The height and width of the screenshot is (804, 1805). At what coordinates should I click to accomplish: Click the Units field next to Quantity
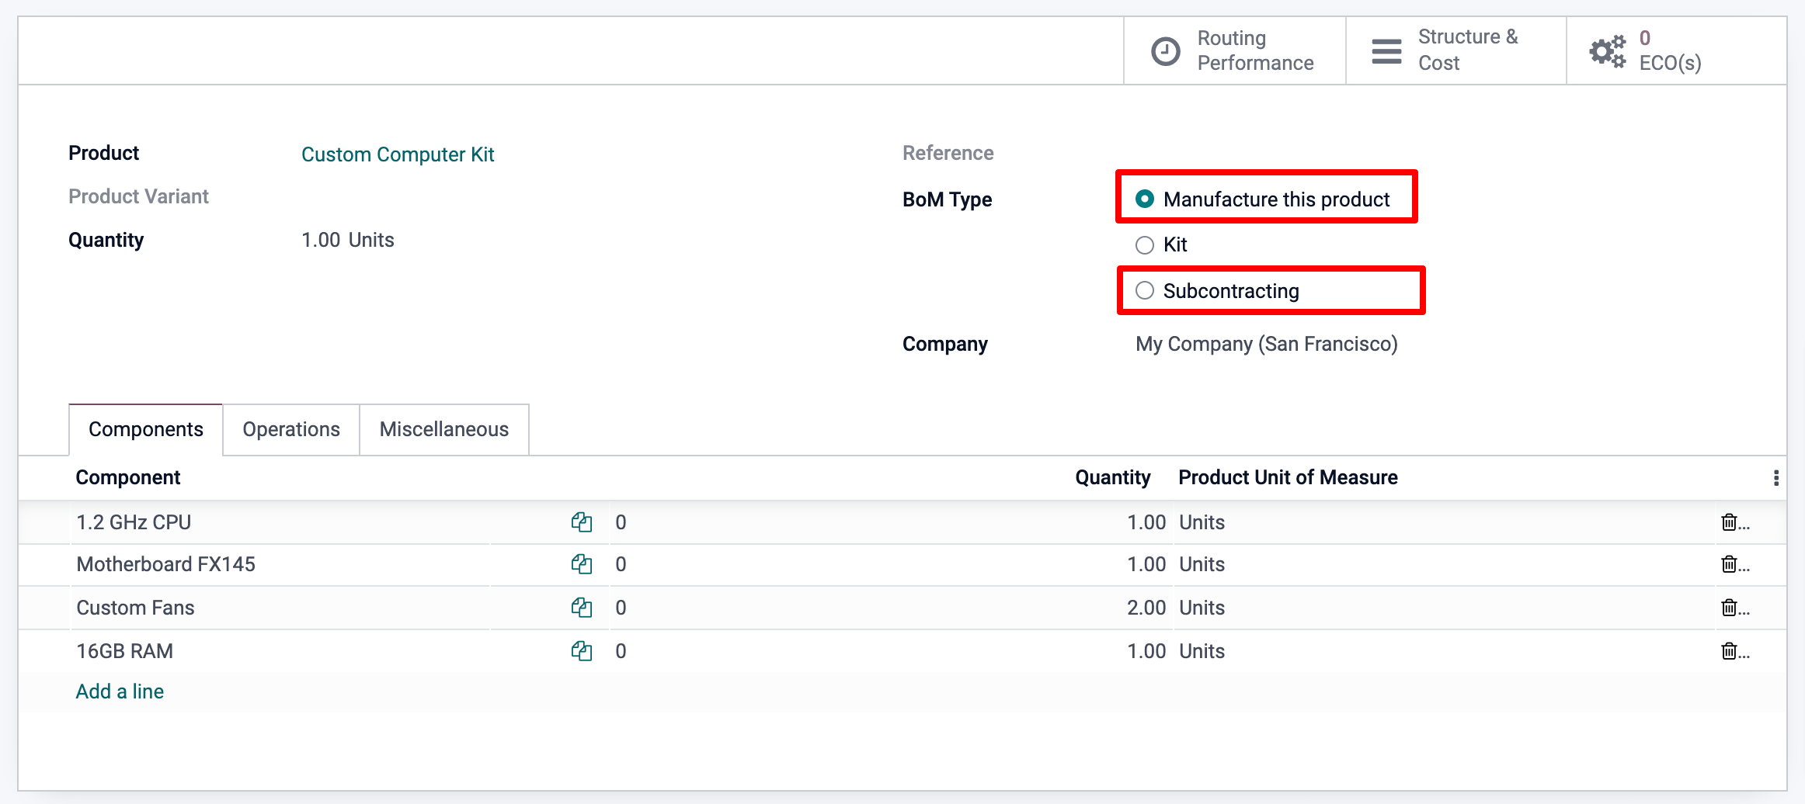pyautogui.click(x=371, y=240)
